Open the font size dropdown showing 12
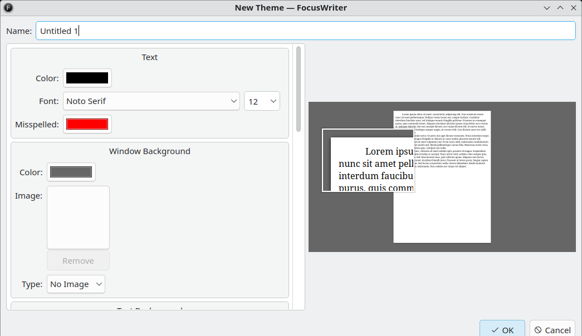 [x=262, y=101]
